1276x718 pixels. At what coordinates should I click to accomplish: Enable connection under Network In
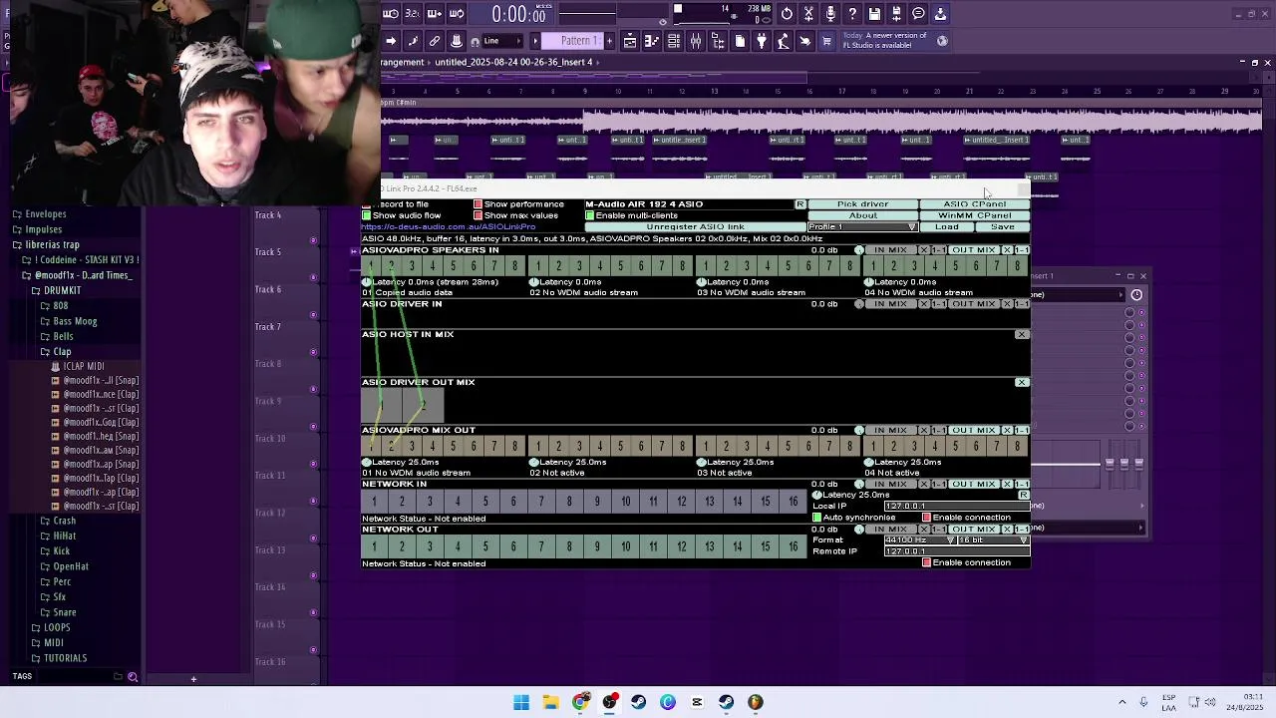pos(927,518)
